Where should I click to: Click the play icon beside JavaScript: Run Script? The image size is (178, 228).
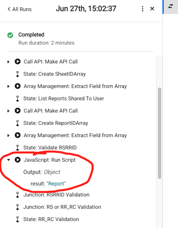[x=18, y=160]
